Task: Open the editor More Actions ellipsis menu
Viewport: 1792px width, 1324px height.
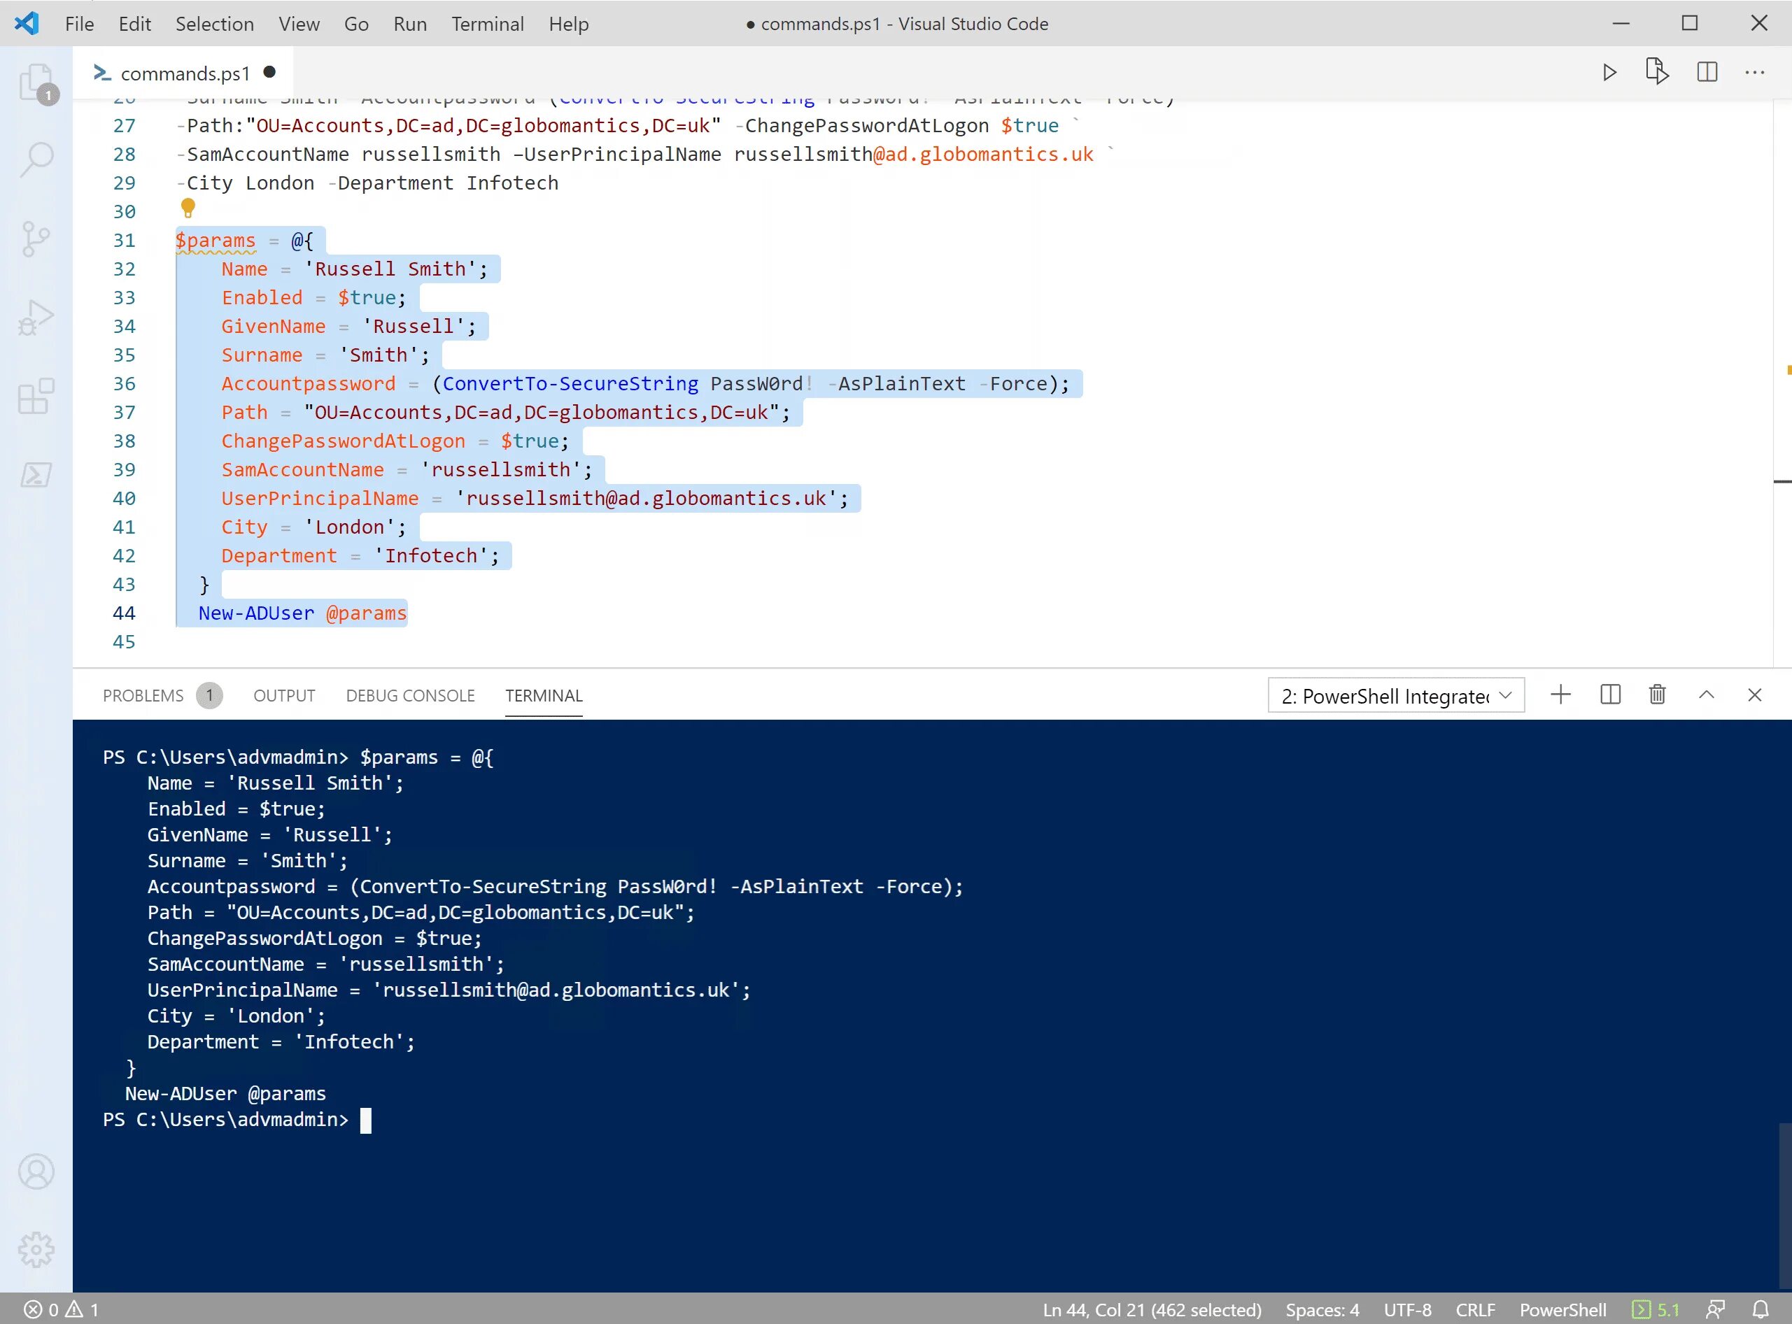Action: (x=1755, y=72)
